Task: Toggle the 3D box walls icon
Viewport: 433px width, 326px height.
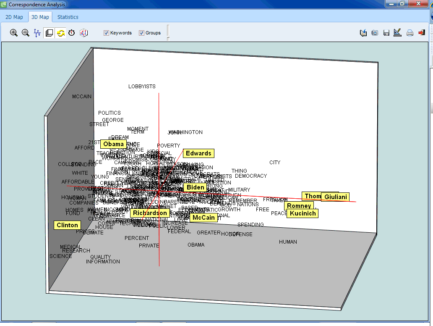Action: (x=49, y=33)
